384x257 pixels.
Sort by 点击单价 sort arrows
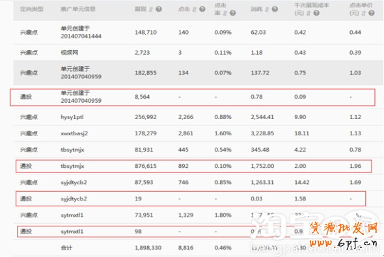(364, 13)
